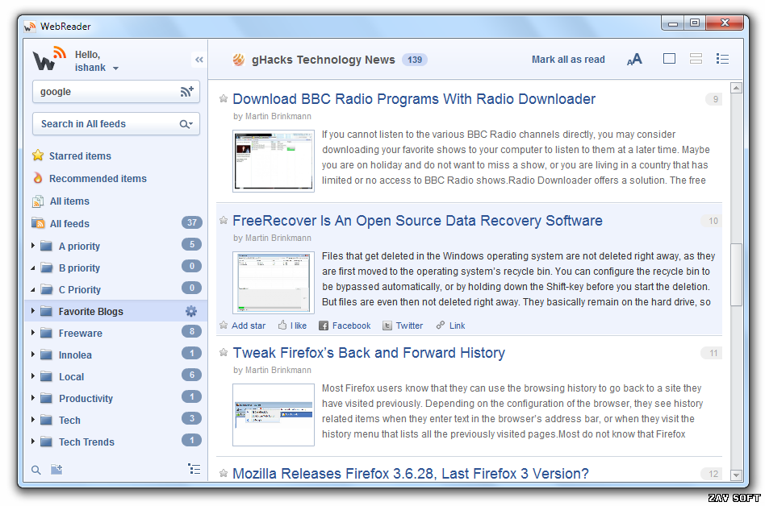Viewport: 765px width, 506px height.
Task: Expand the Tech folder
Action: click(33, 419)
